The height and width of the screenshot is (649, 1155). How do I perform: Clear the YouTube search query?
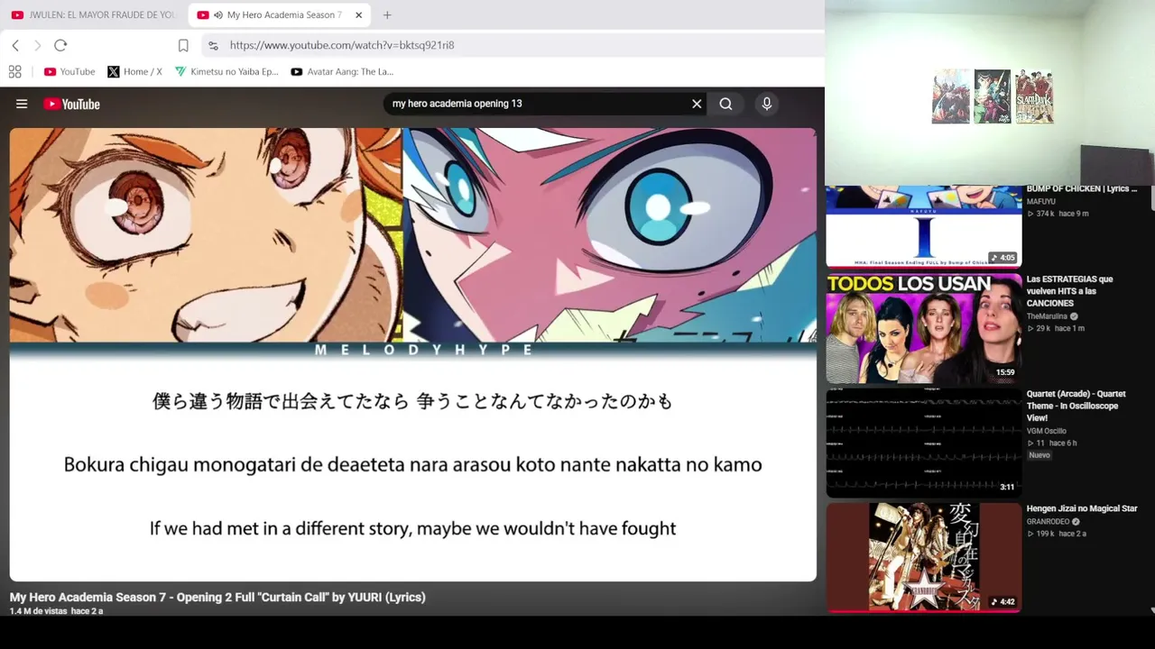click(697, 104)
